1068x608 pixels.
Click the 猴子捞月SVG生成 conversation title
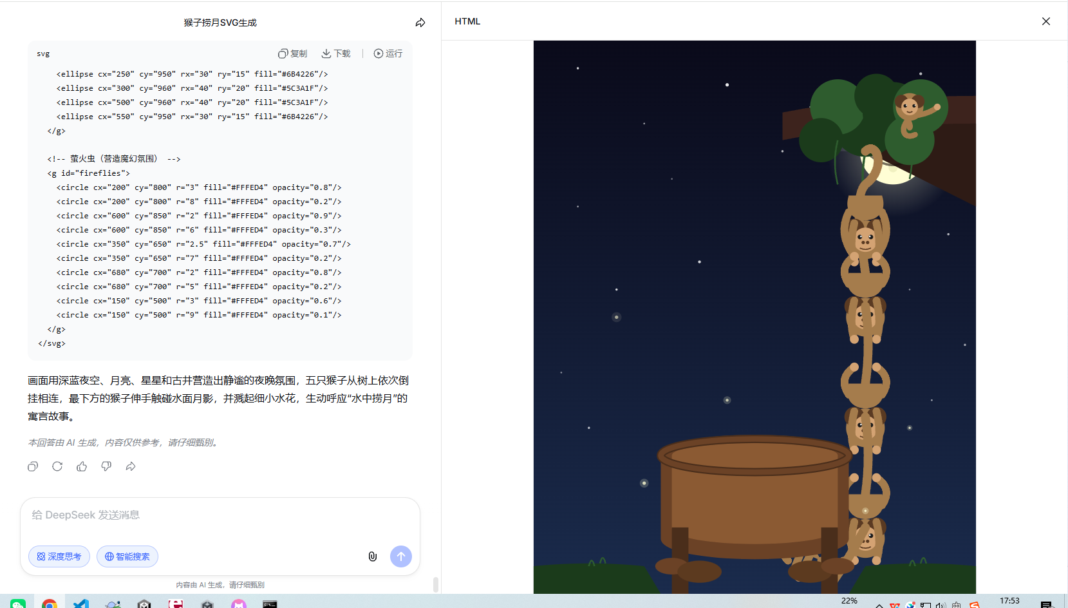[220, 23]
